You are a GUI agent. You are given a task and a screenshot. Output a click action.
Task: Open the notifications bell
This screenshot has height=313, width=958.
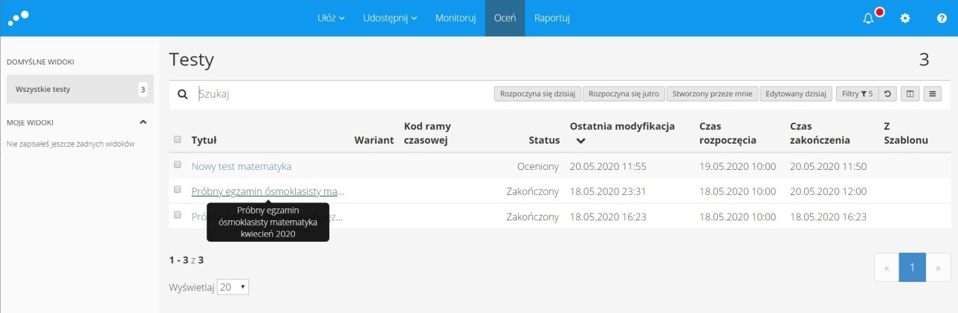868,19
